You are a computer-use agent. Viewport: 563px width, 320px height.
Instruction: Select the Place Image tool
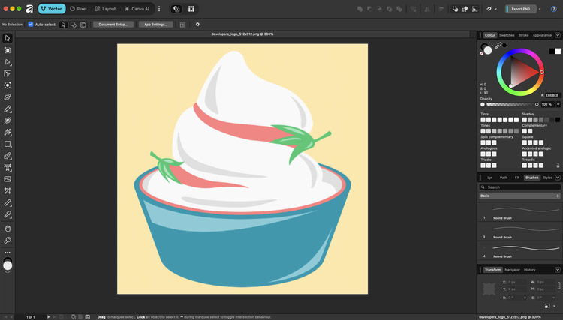[8, 179]
